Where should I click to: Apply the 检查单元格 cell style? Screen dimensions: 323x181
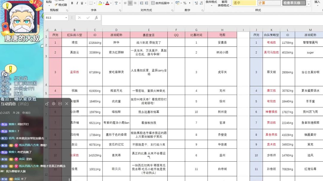point(294,3)
